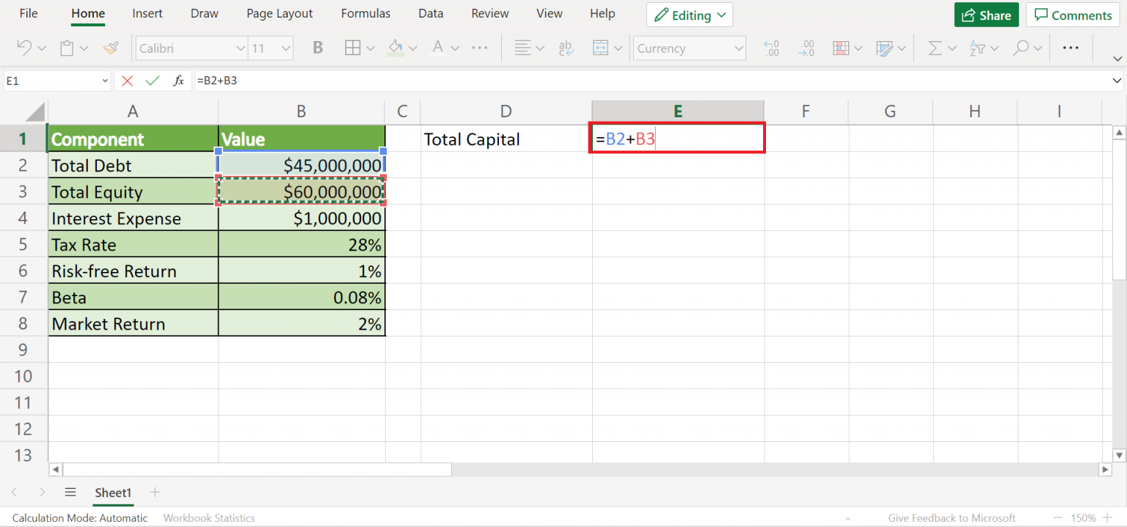The height and width of the screenshot is (527, 1127).
Task: Click the Sort and Filter icon
Action: 979,48
